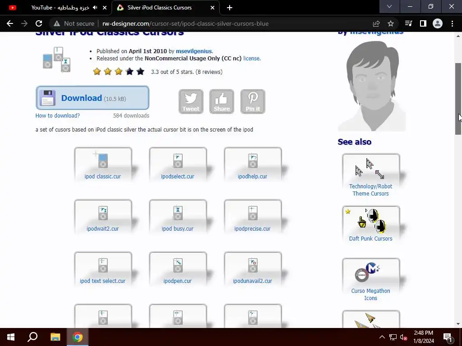Switch to the YouTube tab
462x346 pixels.
[56, 8]
